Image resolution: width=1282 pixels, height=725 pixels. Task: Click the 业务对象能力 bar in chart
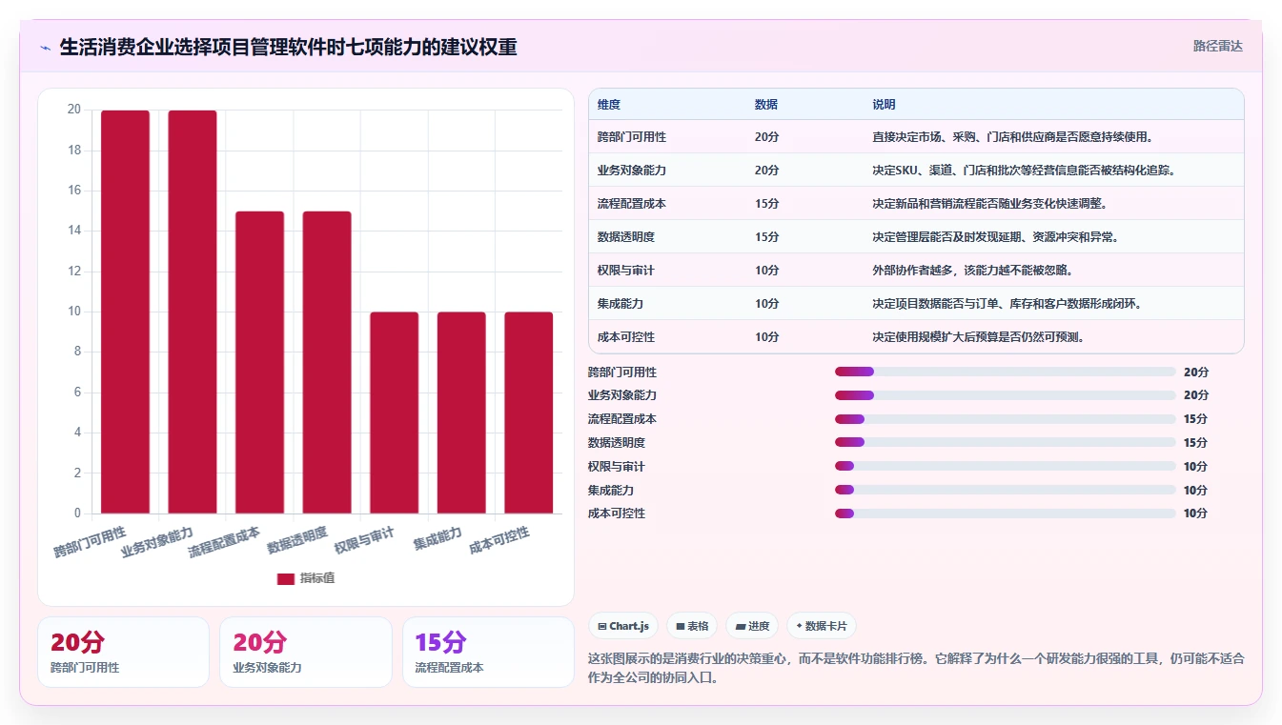[x=193, y=312]
